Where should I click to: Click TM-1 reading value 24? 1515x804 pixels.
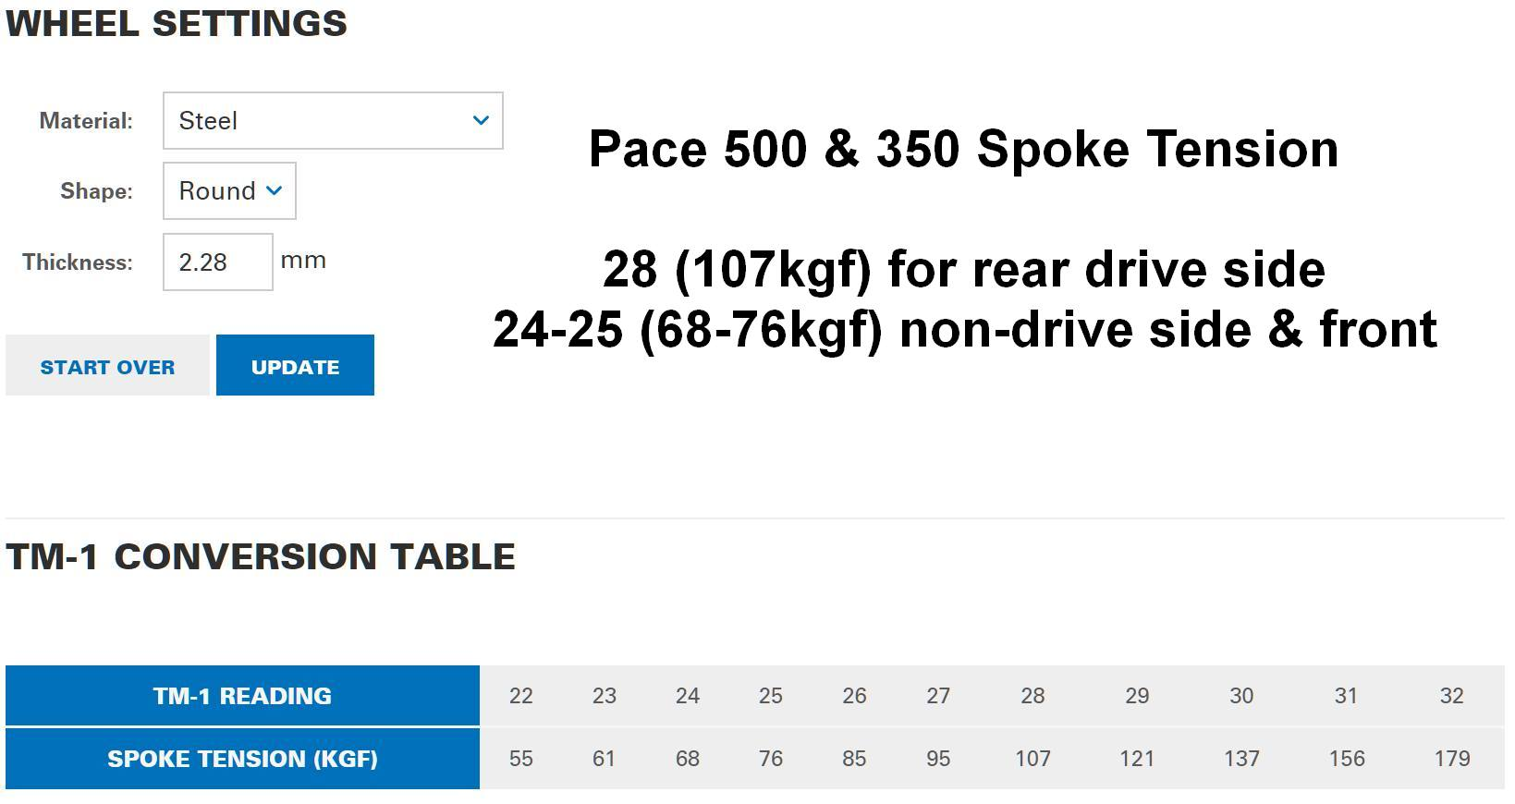pos(688,696)
